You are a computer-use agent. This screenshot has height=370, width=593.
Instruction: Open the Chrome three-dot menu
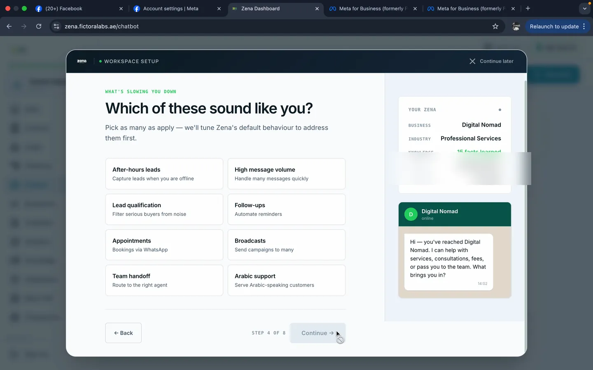point(584,26)
